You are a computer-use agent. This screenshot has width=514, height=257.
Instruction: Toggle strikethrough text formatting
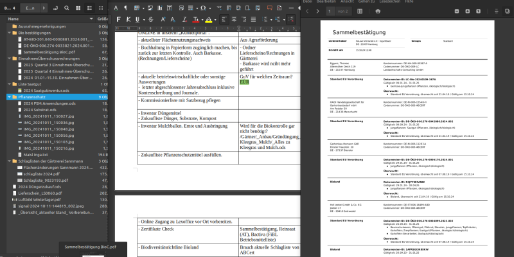150,19
